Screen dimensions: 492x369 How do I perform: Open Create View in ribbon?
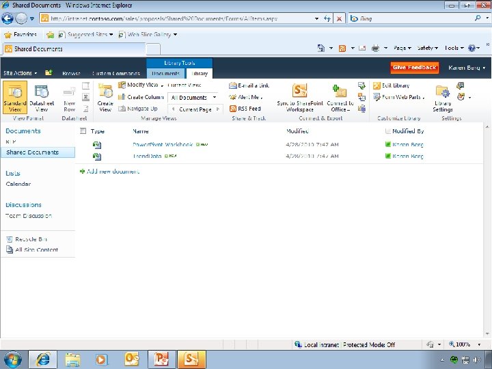click(105, 98)
